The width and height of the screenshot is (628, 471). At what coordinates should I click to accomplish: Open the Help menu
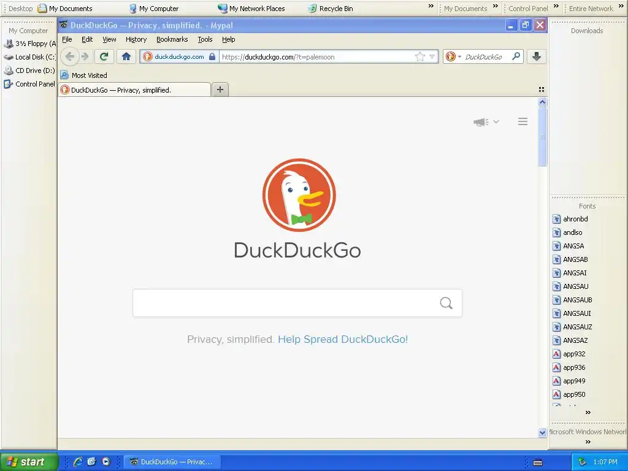(x=229, y=39)
